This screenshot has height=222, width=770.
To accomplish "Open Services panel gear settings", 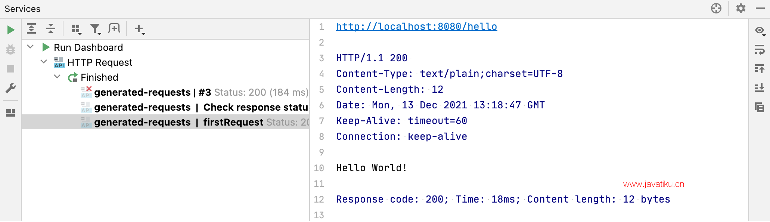I will (741, 8).
